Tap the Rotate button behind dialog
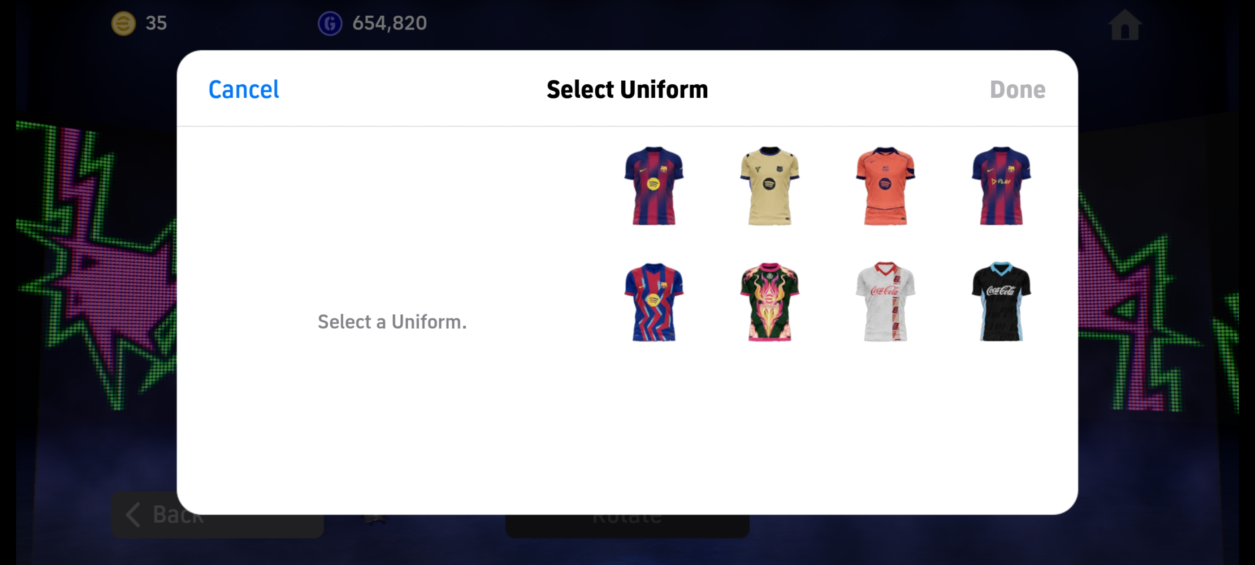The width and height of the screenshot is (1255, 565). (627, 526)
